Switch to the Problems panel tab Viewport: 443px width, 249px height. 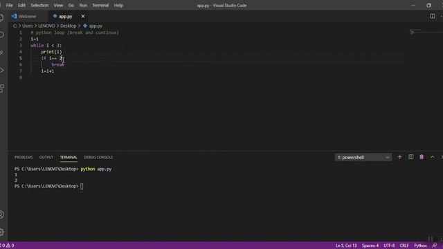24,157
